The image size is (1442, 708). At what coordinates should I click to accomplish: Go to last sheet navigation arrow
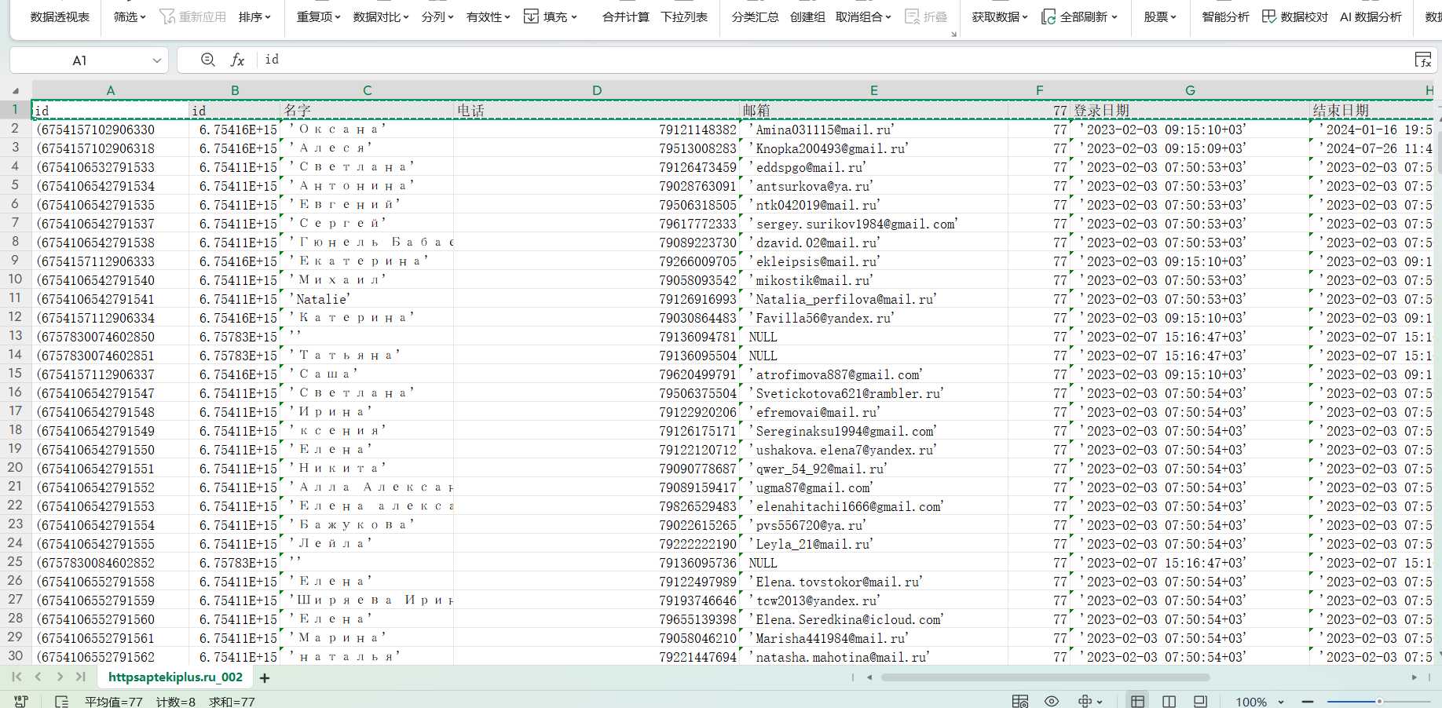point(81,677)
